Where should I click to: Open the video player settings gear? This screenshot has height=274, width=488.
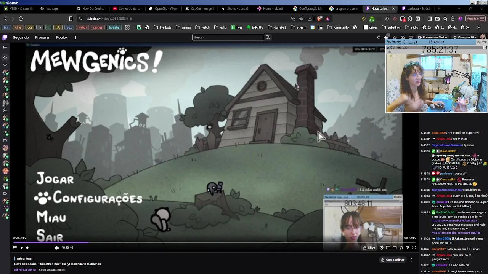[x=381, y=248]
